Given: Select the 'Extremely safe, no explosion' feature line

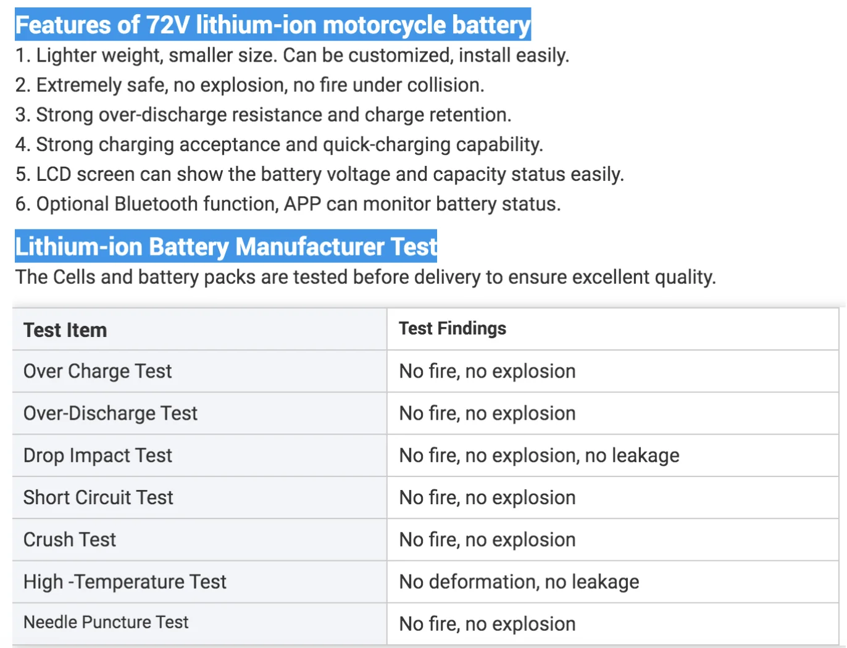Looking at the screenshot, I should (249, 85).
